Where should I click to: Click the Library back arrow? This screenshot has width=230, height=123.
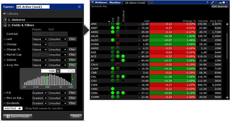pos(4,14)
